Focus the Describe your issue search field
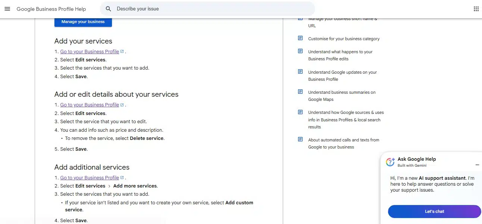 click(207, 9)
